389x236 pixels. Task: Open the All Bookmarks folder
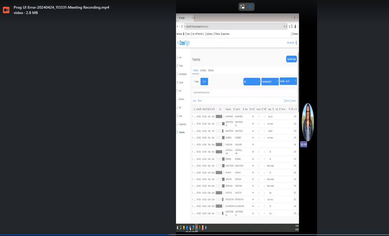[295, 34]
